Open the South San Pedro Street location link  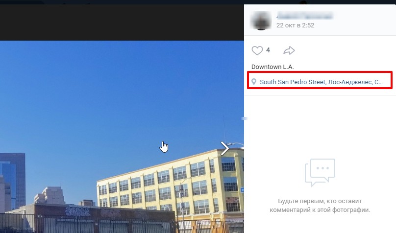point(321,82)
